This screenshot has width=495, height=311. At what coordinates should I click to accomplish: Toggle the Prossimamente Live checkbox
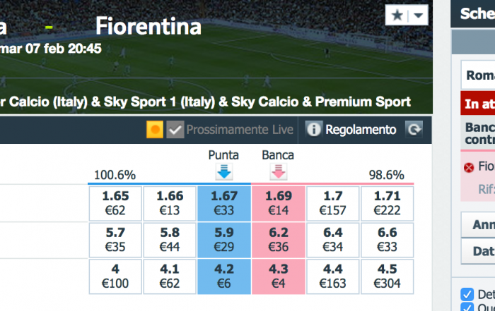[175, 129]
